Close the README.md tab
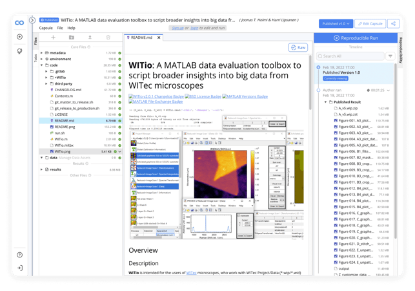415x291 pixels. [159, 38]
